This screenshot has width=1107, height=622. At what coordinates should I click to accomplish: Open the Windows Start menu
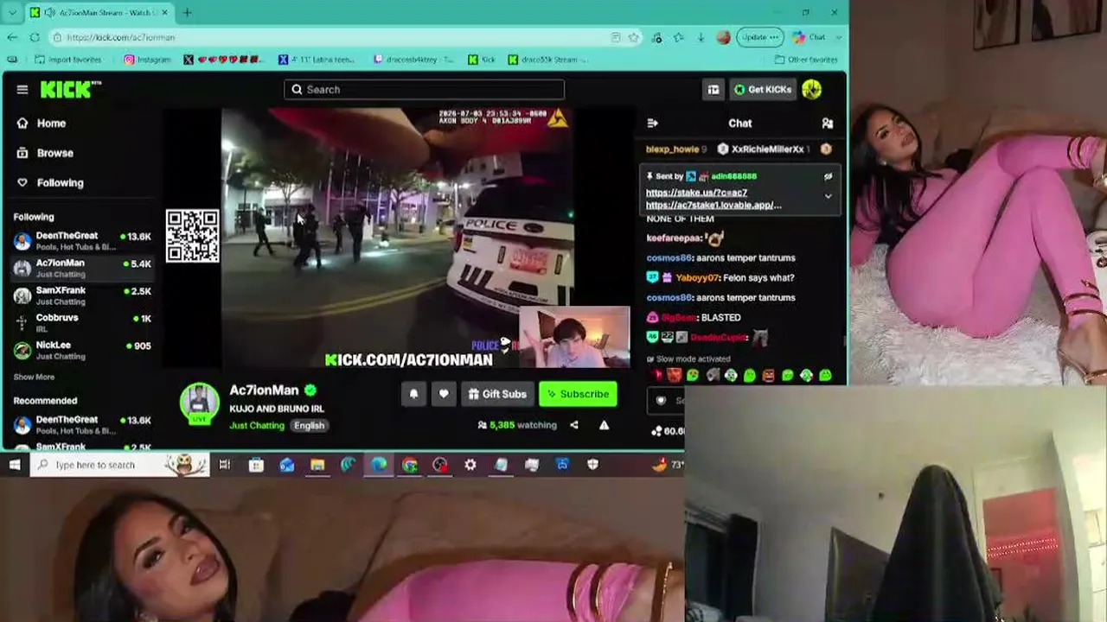click(15, 465)
